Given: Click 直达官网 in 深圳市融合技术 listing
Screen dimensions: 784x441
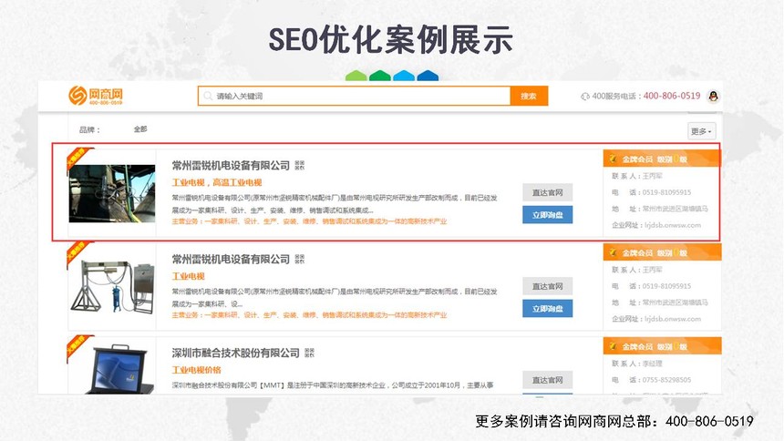Looking at the screenshot, I should [548, 380].
